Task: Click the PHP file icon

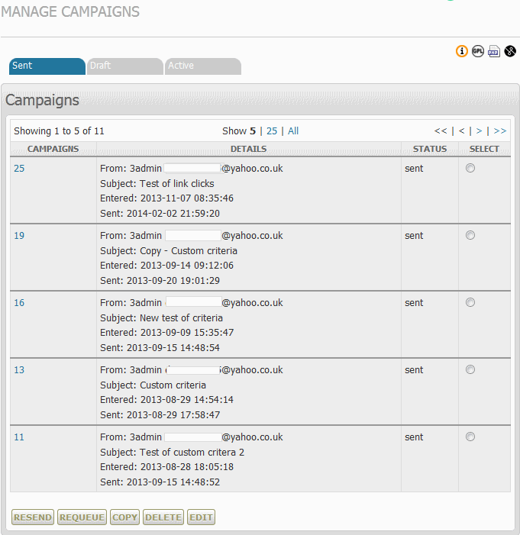Action: tap(494, 51)
